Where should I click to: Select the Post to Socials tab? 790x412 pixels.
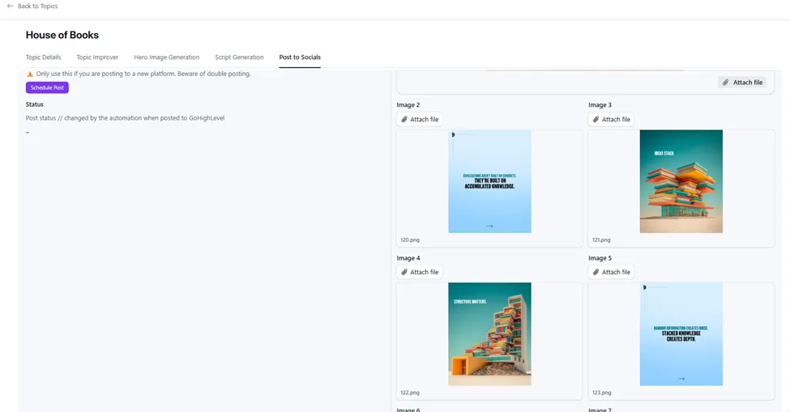pyautogui.click(x=300, y=57)
